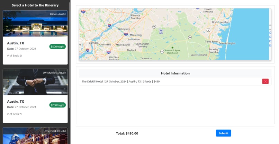Select The Driskill Hotel photo card
The height and width of the screenshot is (144, 279).
click(35, 136)
